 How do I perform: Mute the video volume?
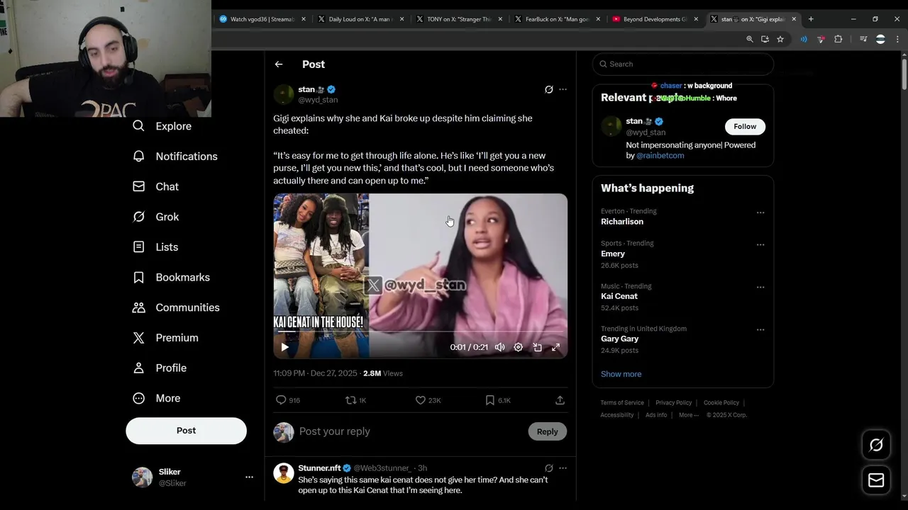[500, 347]
